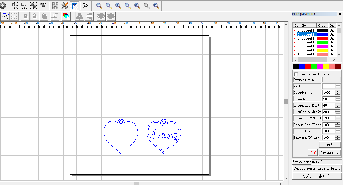
Task: Toggle the On state for pen 2
Action: [332, 38]
